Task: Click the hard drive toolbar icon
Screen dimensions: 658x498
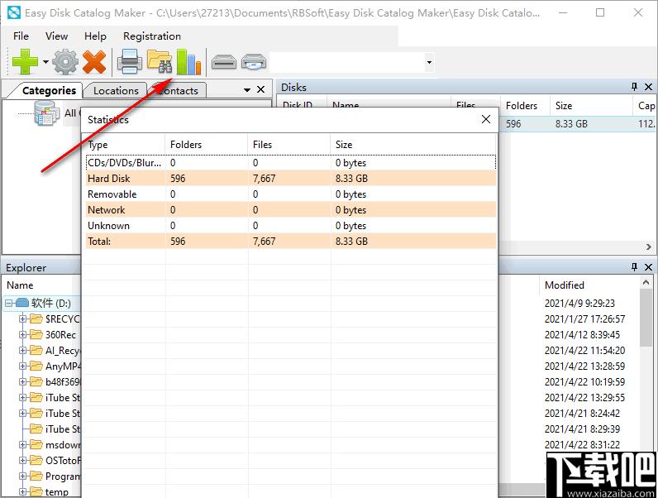Action: pos(224,62)
